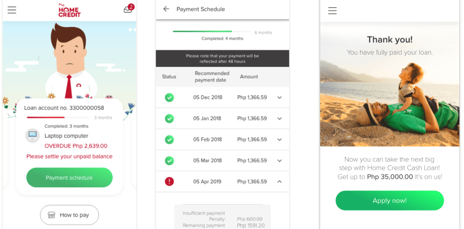Tap the Home Credit logo
The width and height of the screenshot is (464, 229).
click(70, 10)
